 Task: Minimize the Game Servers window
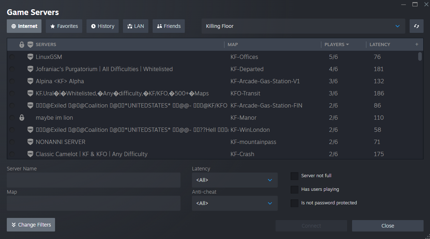click(x=403, y=4)
